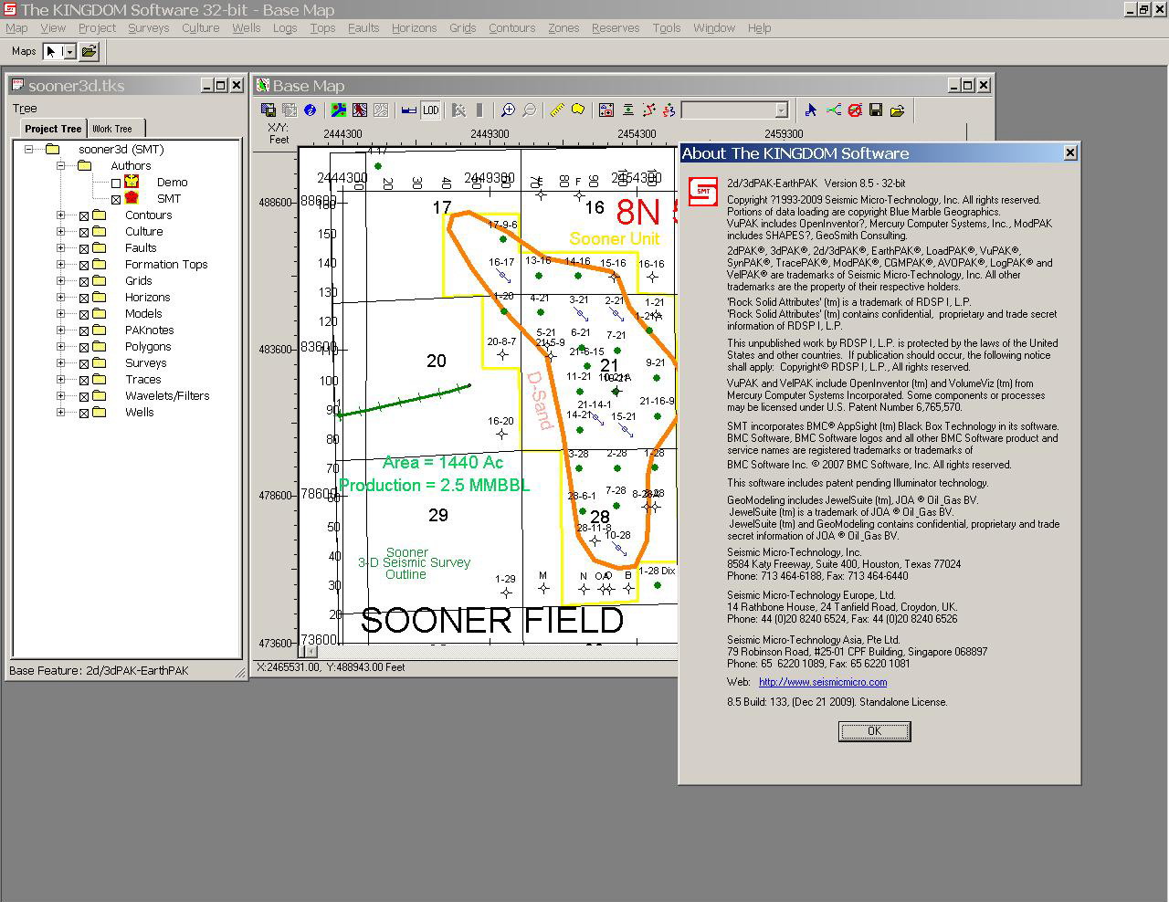Viewport: 1169px width, 902px height.
Task: Open the Reserves menu
Action: click(615, 28)
